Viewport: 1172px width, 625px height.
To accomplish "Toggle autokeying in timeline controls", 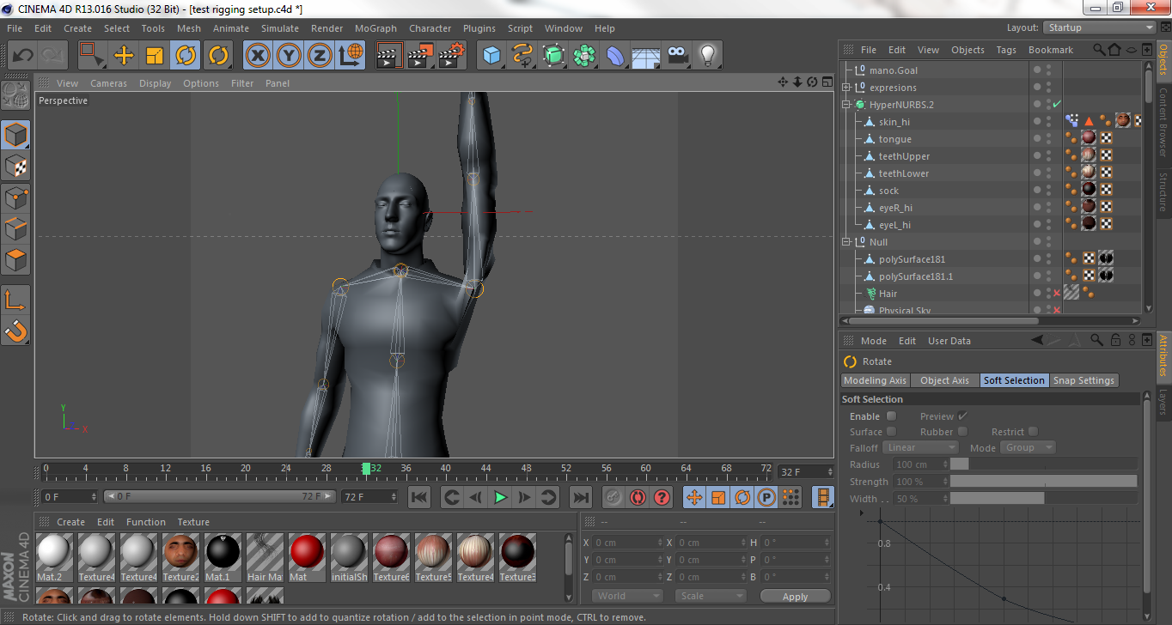I will (x=638, y=497).
